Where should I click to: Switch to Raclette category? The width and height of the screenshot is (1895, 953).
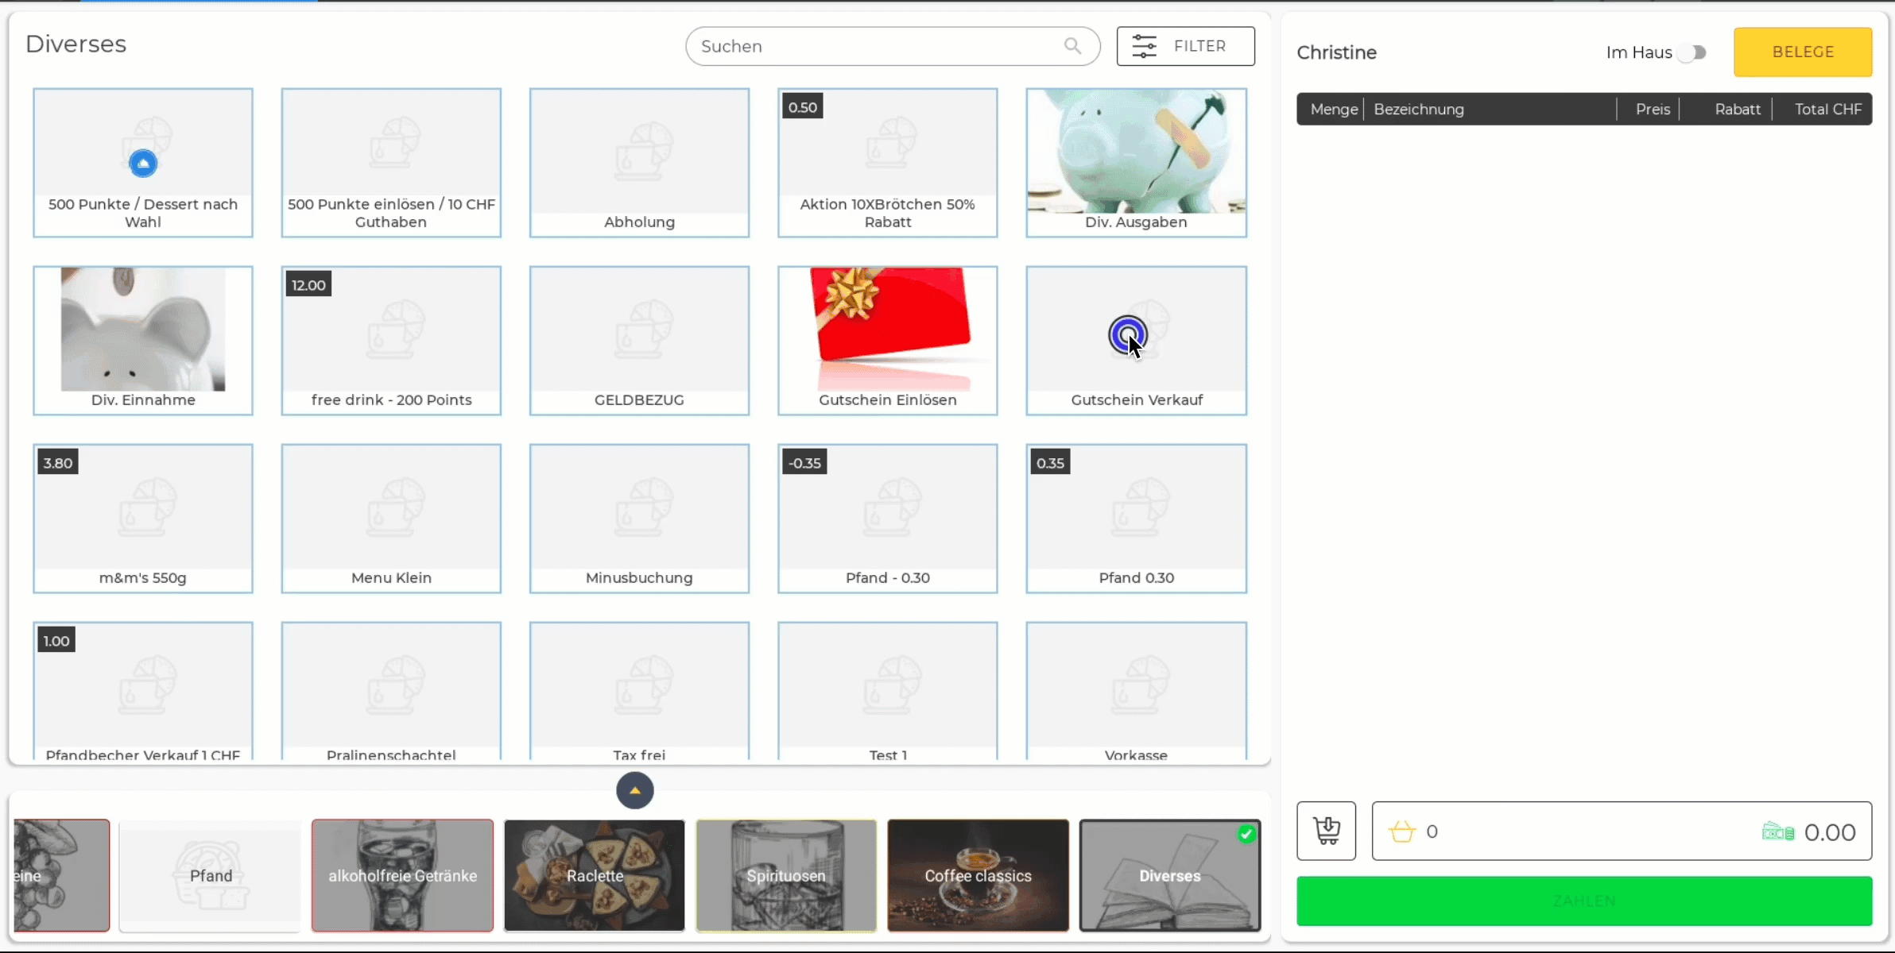coord(594,875)
